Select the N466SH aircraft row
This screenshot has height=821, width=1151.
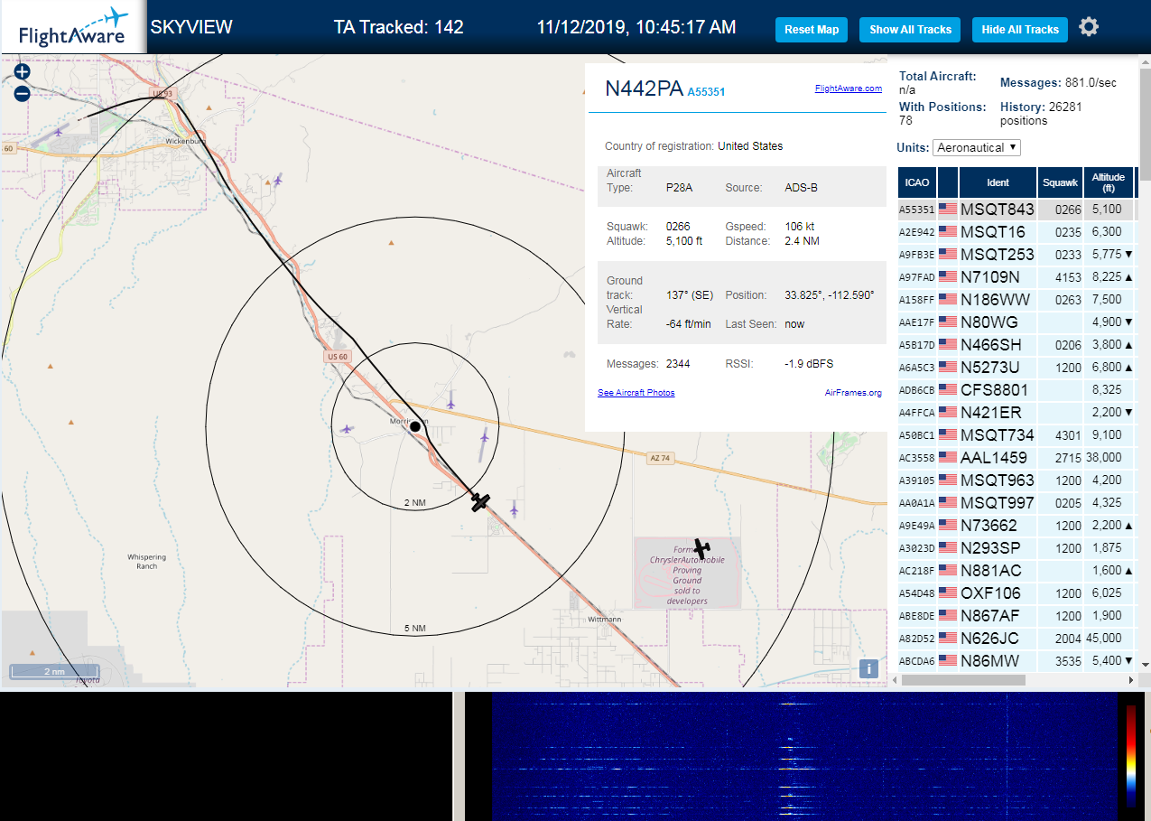1016,345
